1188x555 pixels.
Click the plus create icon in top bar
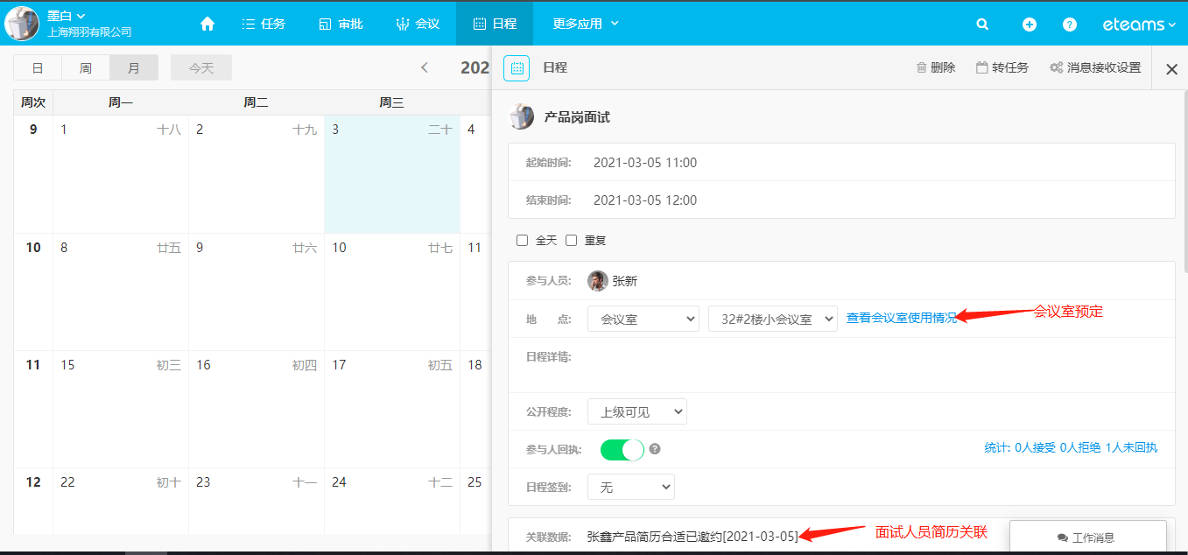point(1030,25)
